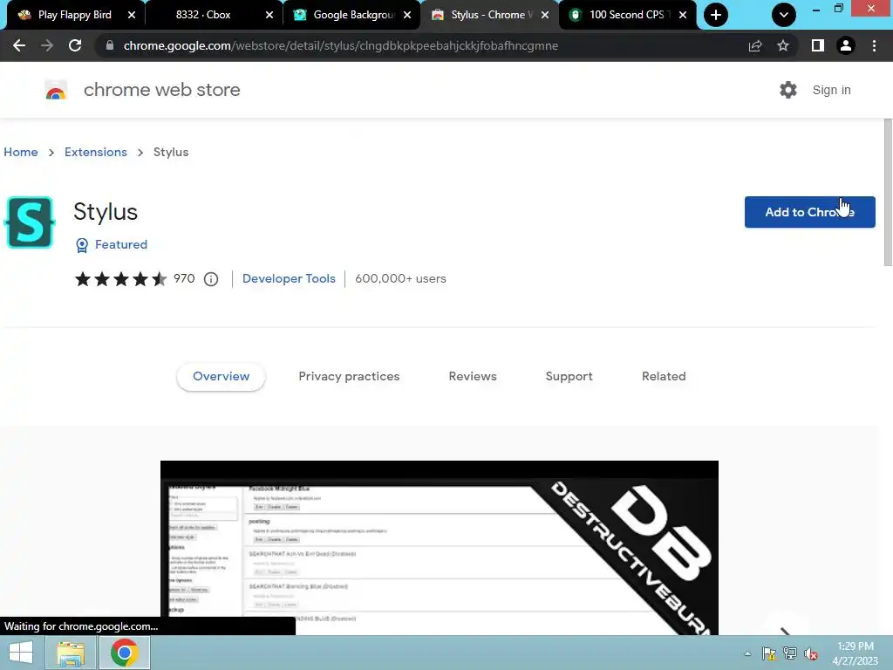Open the Chrome three-dot menu
The width and height of the screenshot is (893, 670).
(874, 45)
